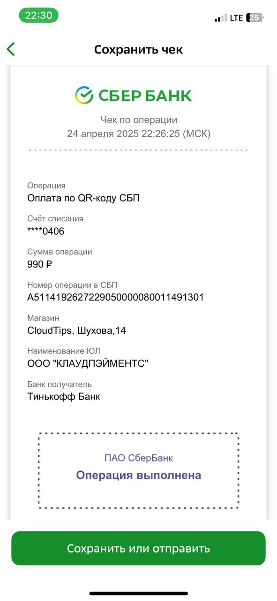
Task: Tap ООО "КЛАУДПЭЙМЕНТС" legal entity name
Action: [88, 363]
